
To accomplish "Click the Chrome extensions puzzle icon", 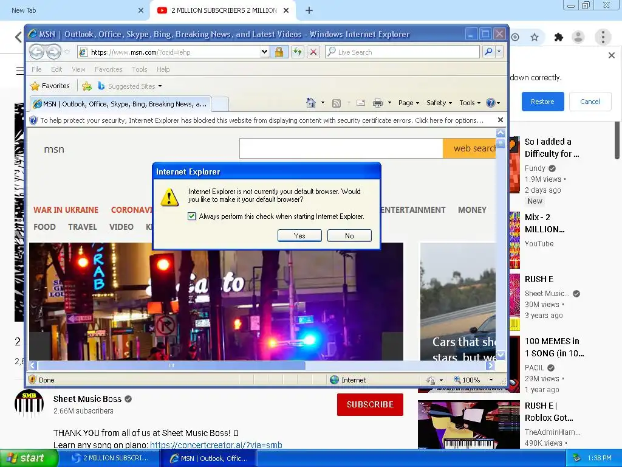I will (x=559, y=37).
